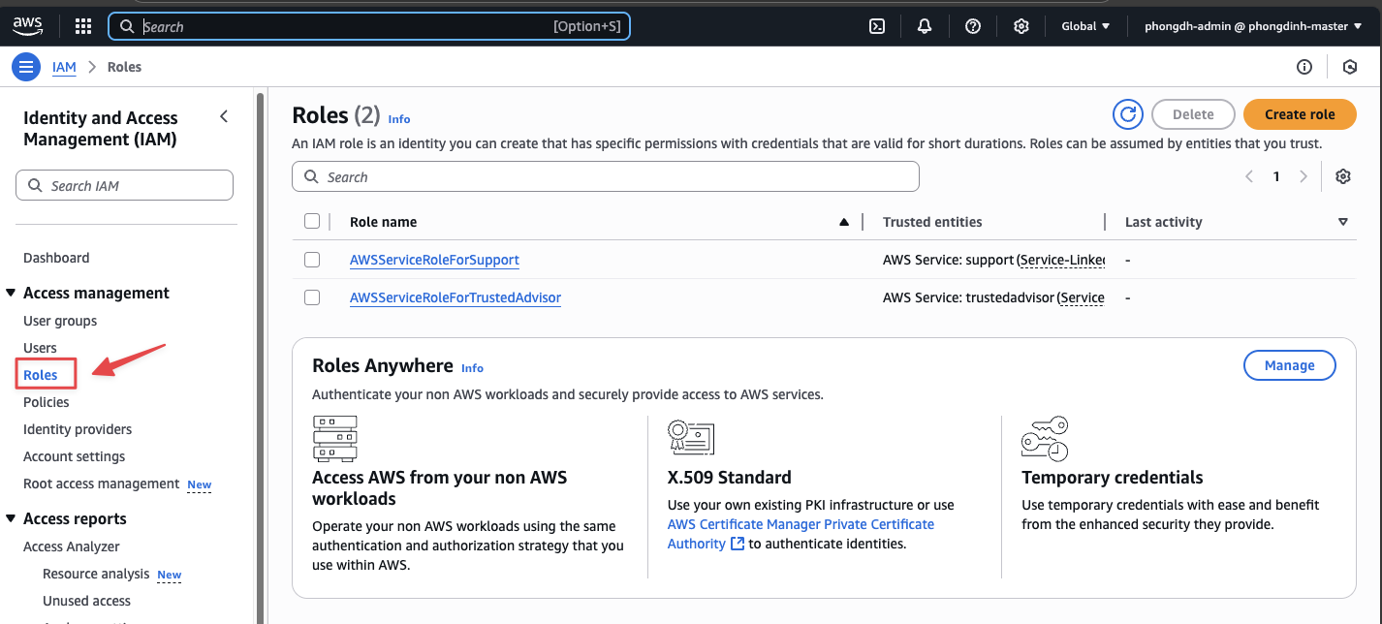Focus the Search IAM field

[124, 185]
